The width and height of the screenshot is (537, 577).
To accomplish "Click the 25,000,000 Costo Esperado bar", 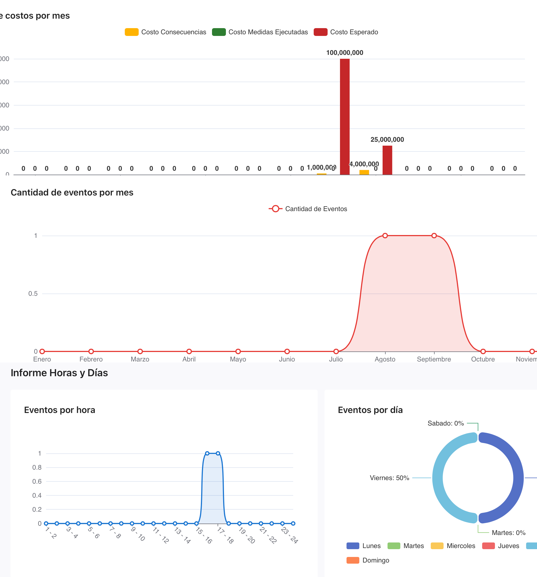I will (387, 160).
